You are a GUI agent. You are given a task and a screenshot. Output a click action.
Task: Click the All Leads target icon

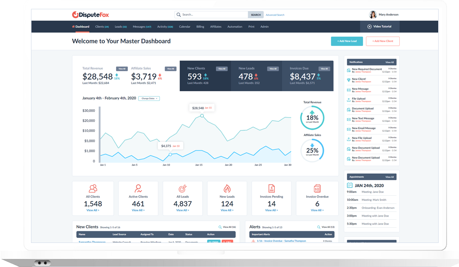click(x=182, y=188)
